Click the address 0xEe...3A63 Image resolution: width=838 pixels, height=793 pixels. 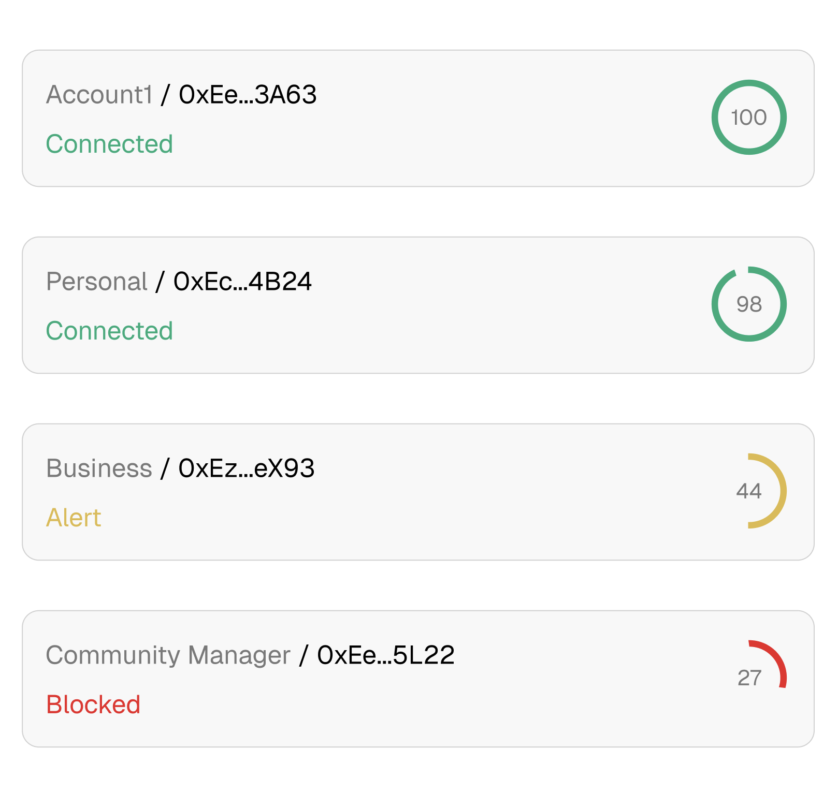pyautogui.click(x=247, y=94)
